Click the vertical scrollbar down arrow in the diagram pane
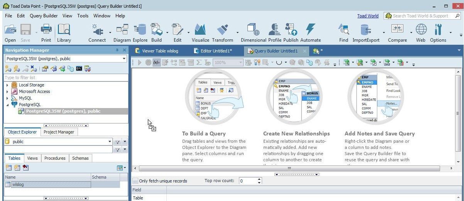 [458, 162]
